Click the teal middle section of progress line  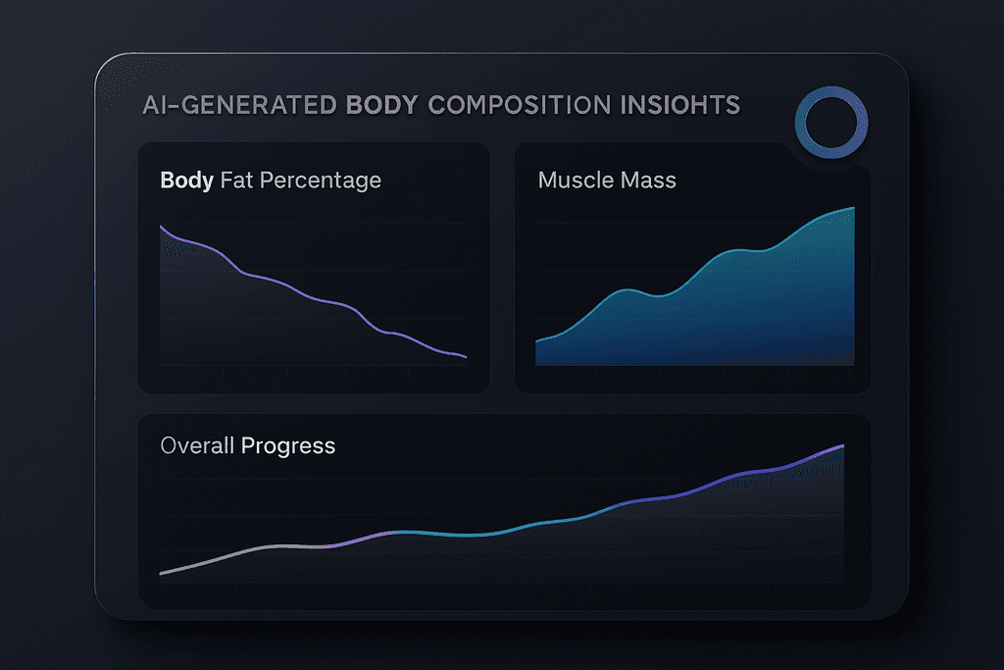(471, 535)
